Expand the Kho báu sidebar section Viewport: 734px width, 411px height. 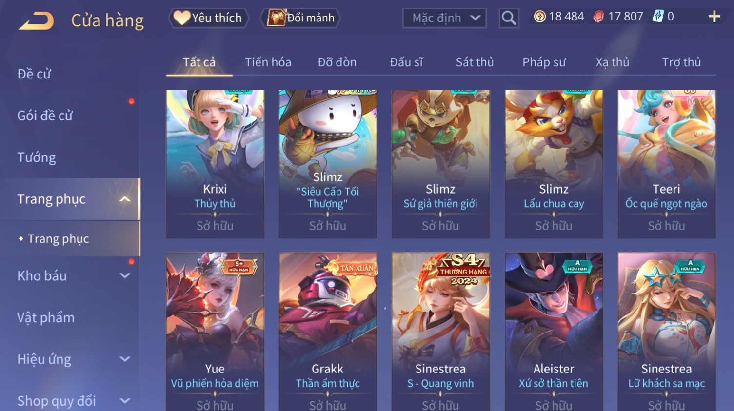[x=125, y=275]
